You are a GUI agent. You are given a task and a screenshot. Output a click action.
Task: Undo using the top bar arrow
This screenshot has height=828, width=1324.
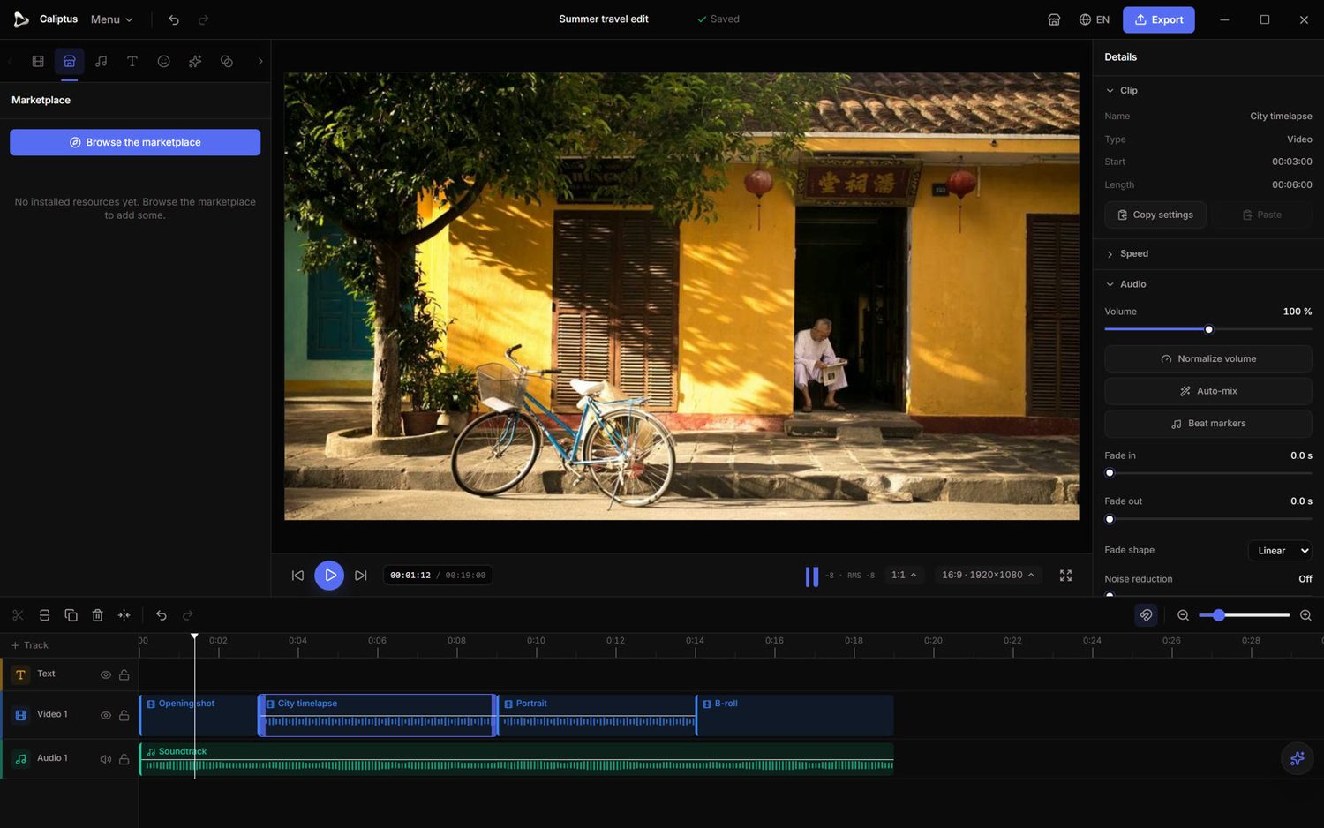(x=174, y=19)
